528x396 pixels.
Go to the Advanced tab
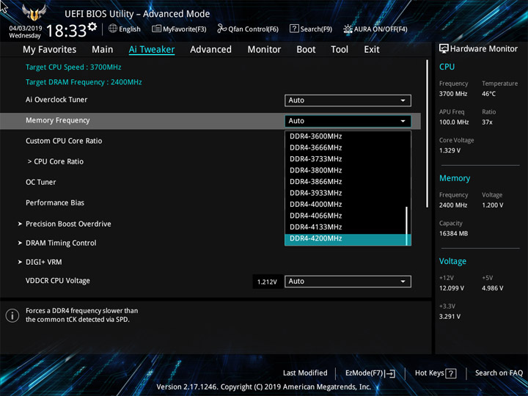click(x=210, y=50)
